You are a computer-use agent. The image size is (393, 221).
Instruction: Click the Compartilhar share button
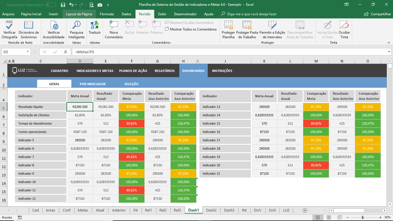(377, 14)
